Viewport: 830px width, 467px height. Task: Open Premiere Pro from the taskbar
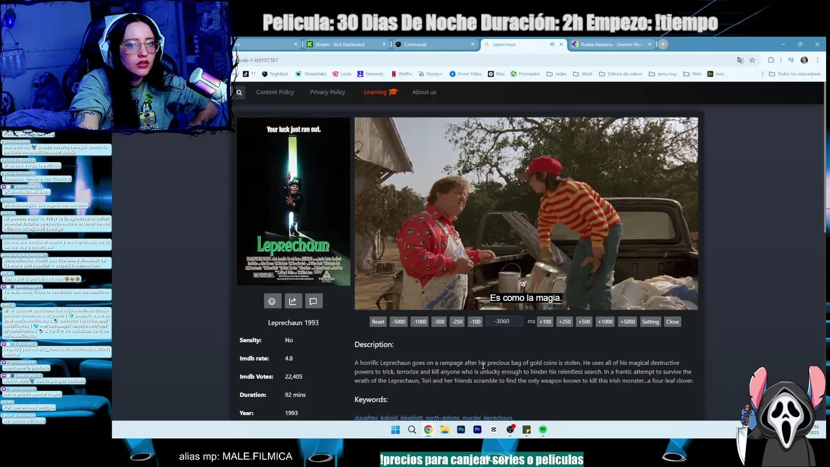[477, 429]
